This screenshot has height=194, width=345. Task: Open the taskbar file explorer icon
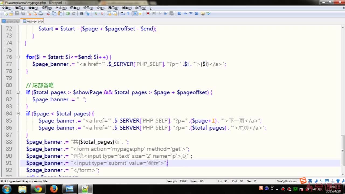coord(22,189)
